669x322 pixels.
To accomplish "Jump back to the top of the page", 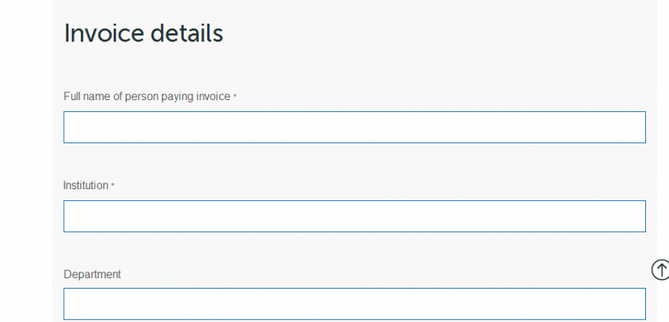I will [x=660, y=270].
